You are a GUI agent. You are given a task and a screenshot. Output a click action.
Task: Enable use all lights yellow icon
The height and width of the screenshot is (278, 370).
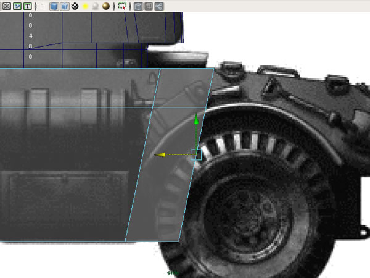click(86, 6)
